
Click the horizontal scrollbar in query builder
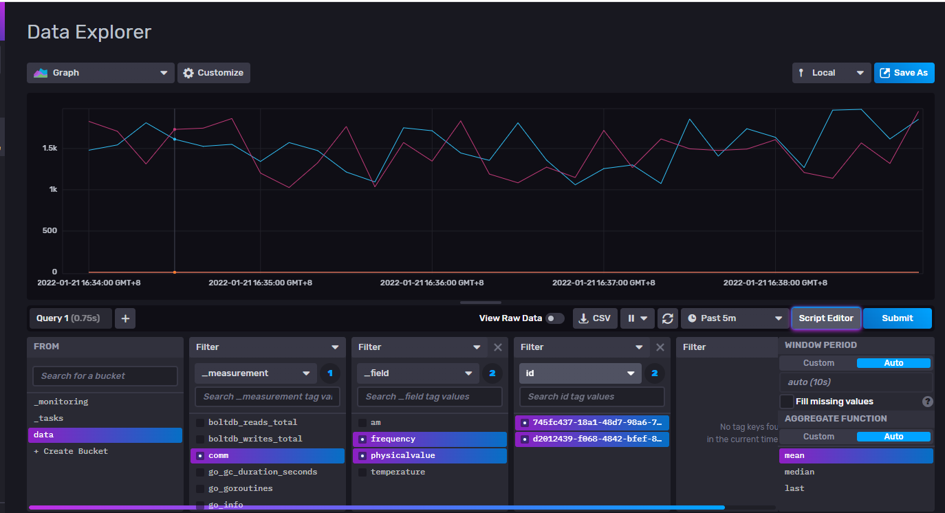pyautogui.click(x=376, y=507)
